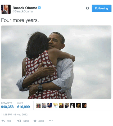Click the retweet icon
The height and width of the screenshot is (126, 113).
19,121
